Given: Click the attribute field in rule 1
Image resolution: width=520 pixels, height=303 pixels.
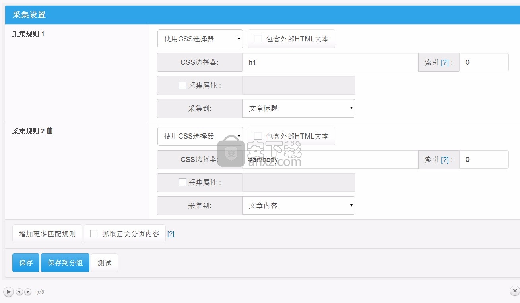Looking at the screenshot, I should click(x=299, y=85).
